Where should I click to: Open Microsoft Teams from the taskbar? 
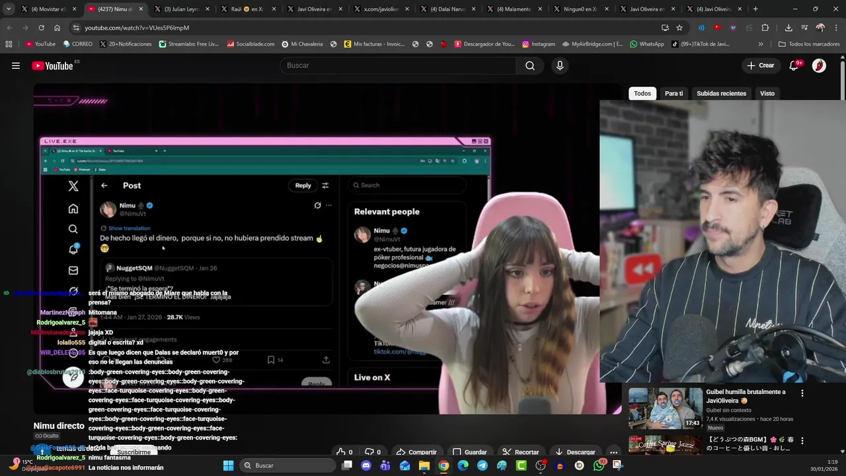tap(385, 465)
